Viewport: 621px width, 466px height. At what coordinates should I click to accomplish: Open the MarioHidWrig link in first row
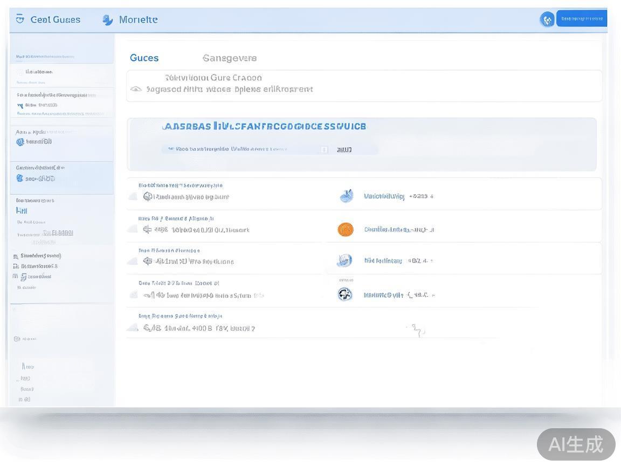click(384, 196)
